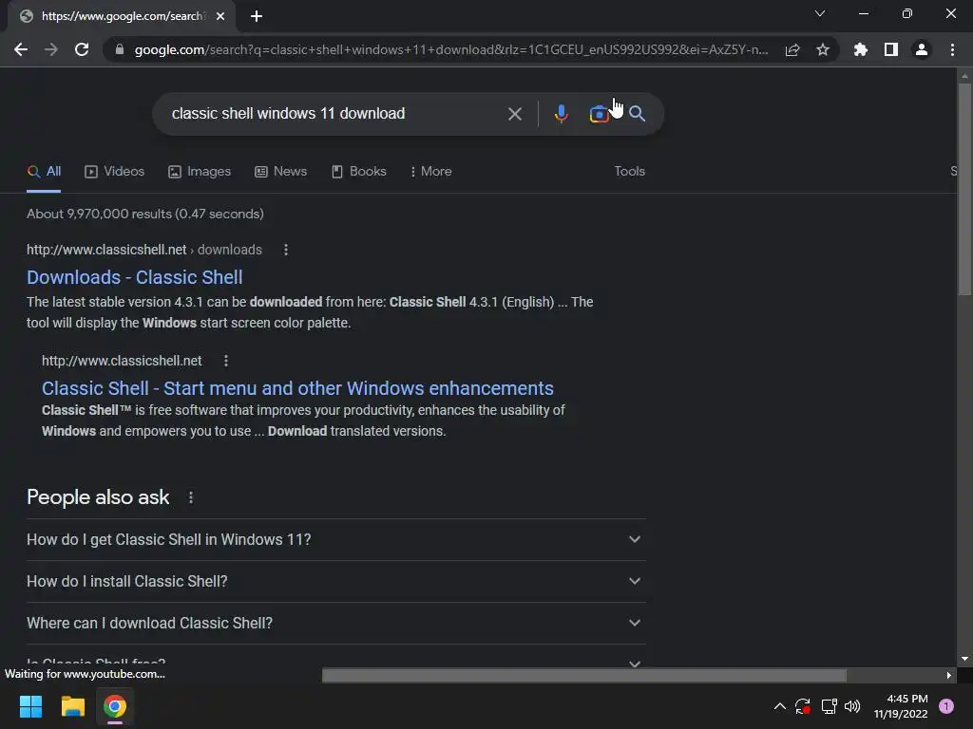The width and height of the screenshot is (973, 729).
Task: Reload the Google search page
Action: (82, 49)
